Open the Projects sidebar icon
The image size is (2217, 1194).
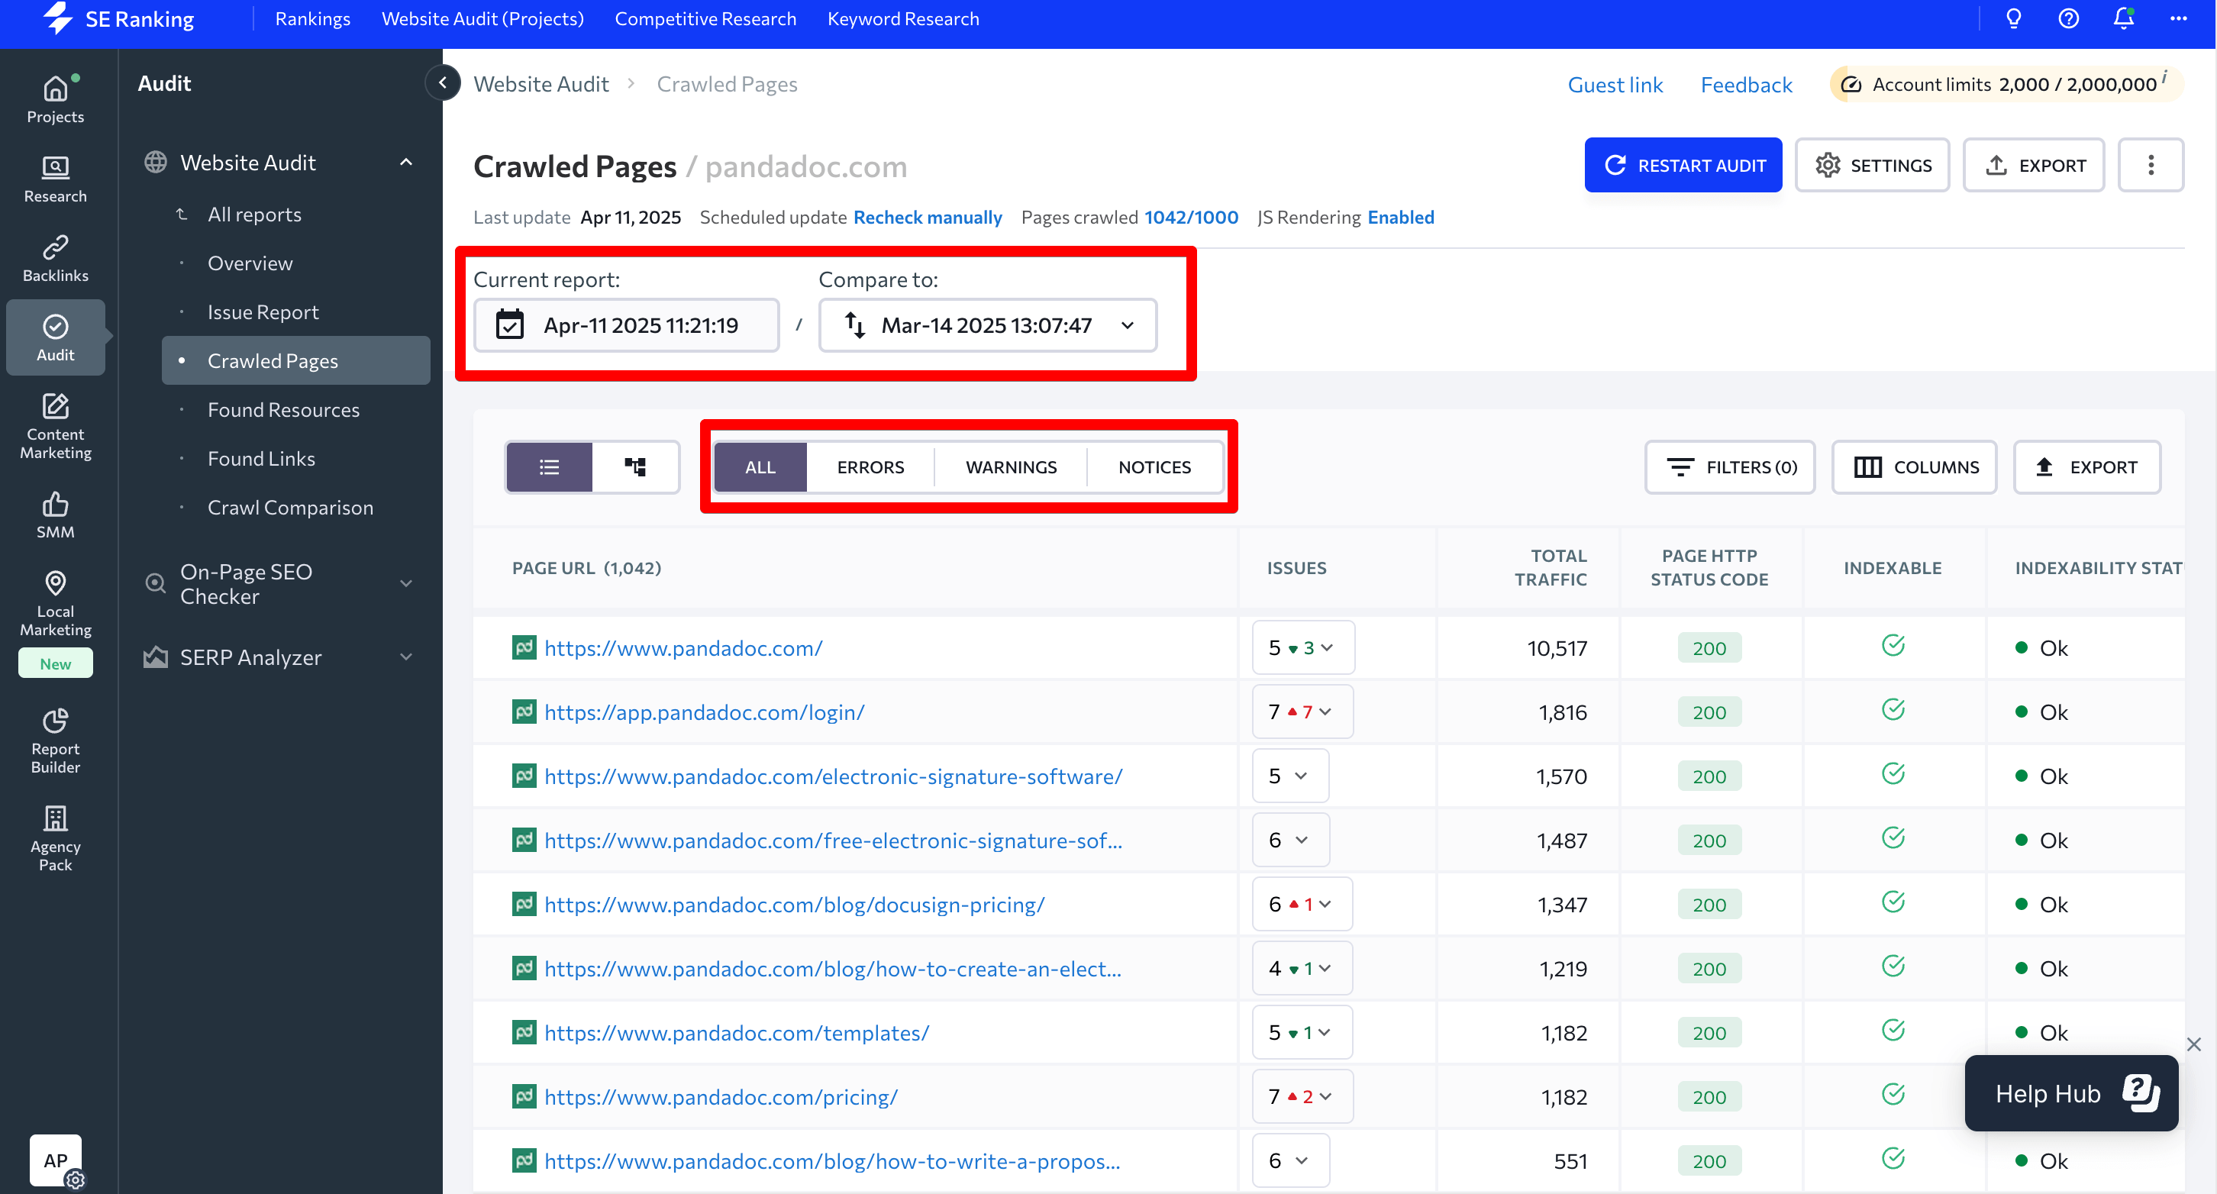coord(55,99)
